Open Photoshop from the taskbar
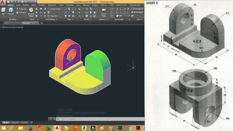 click(x=120, y=128)
